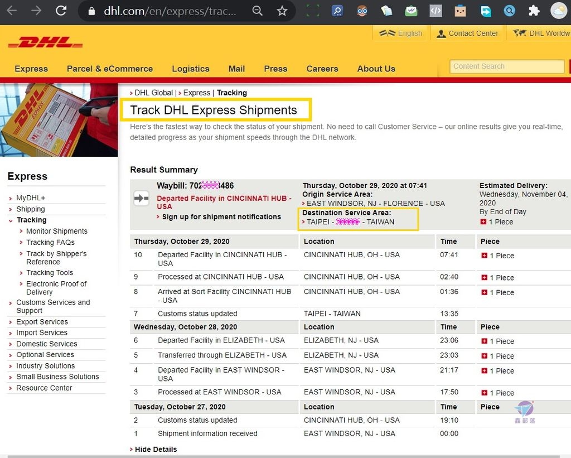
Task: Expand piece details for the 01:36 event
Action: [484, 292]
